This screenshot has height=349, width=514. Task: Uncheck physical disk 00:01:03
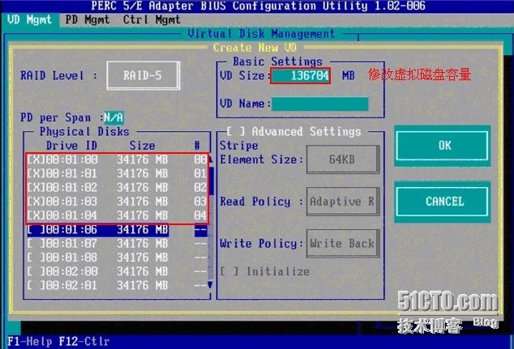click(x=36, y=202)
